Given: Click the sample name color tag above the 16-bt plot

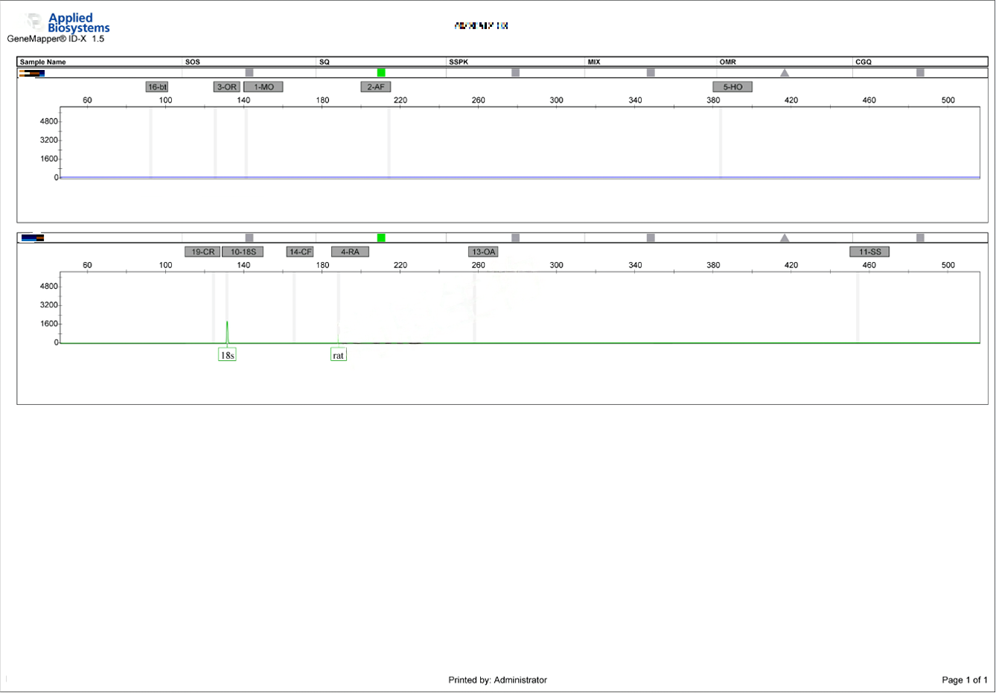Looking at the screenshot, I should (32, 73).
